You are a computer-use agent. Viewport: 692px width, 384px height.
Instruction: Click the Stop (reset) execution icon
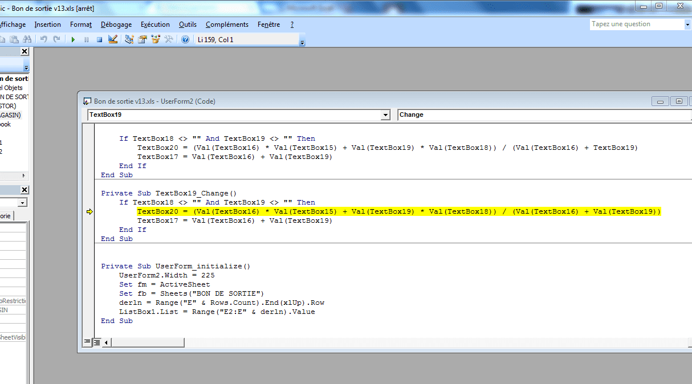pyautogui.click(x=99, y=39)
